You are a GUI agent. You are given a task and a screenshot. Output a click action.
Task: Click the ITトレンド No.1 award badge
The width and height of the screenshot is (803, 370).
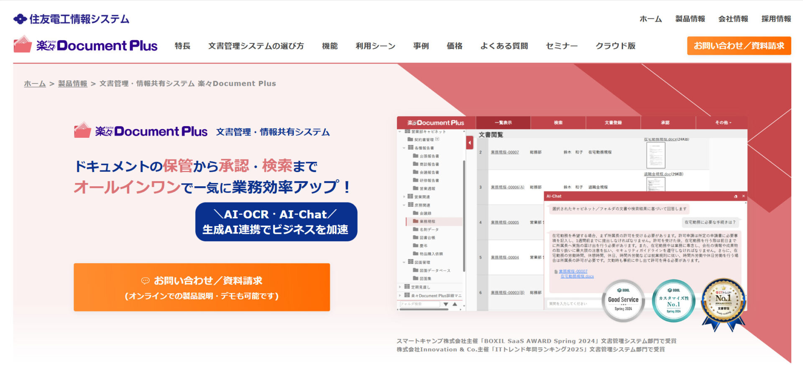(724, 305)
